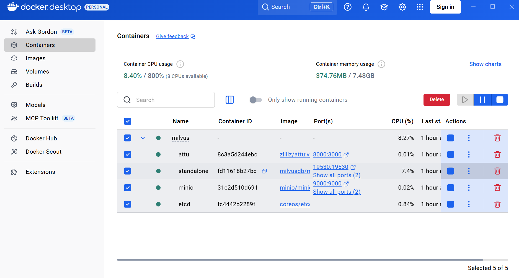Go to Builds in the sidebar
This screenshot has height=278, width=519.
(50, 85)
